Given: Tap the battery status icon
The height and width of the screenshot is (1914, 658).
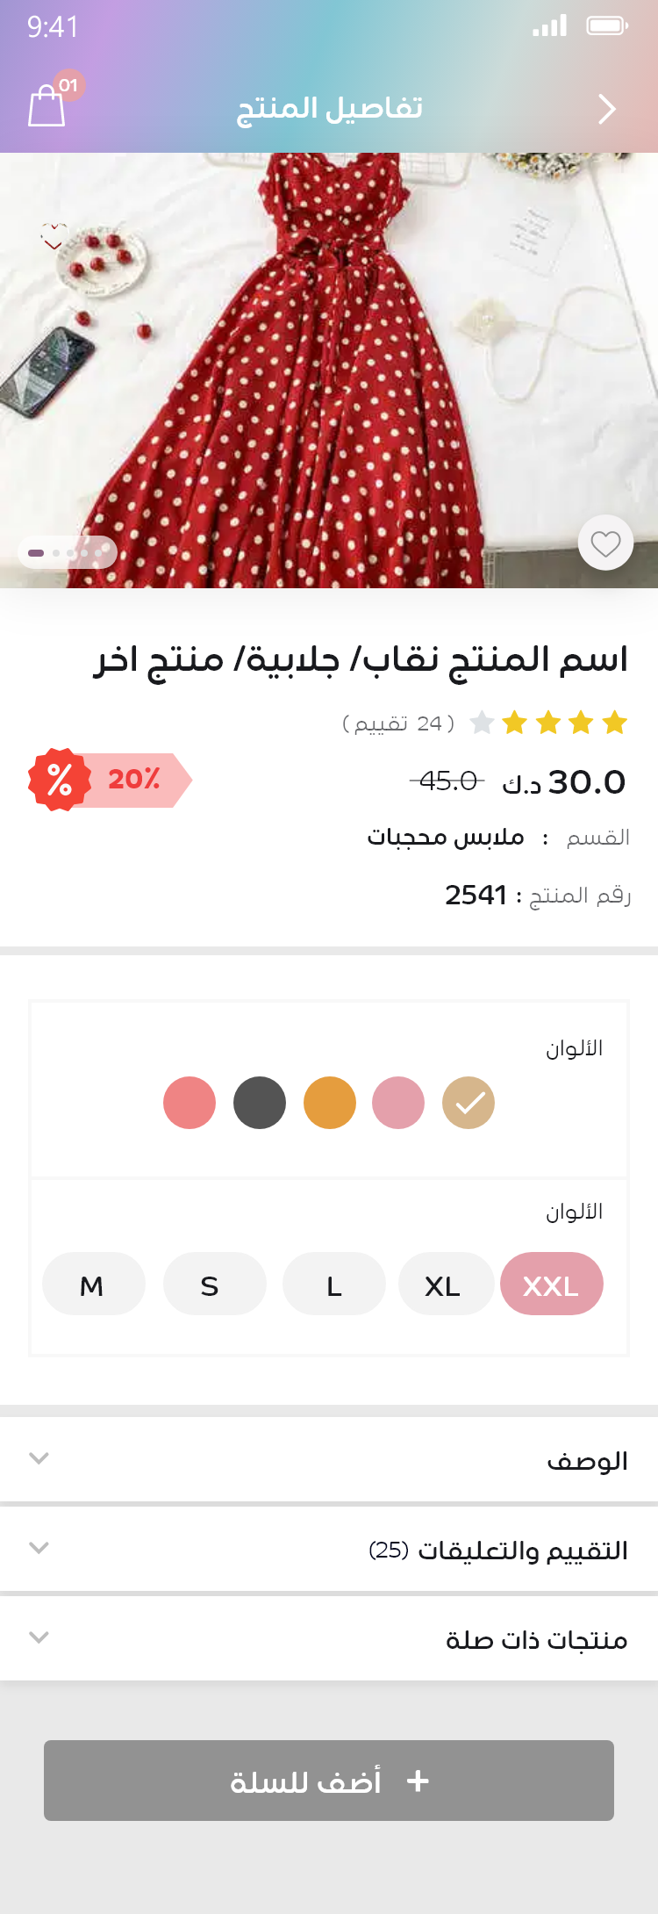Looking at the screenshot, I should click(607, 25).
